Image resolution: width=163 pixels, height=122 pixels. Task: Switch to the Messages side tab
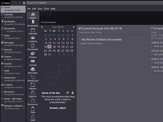click(x=13, y=44)
